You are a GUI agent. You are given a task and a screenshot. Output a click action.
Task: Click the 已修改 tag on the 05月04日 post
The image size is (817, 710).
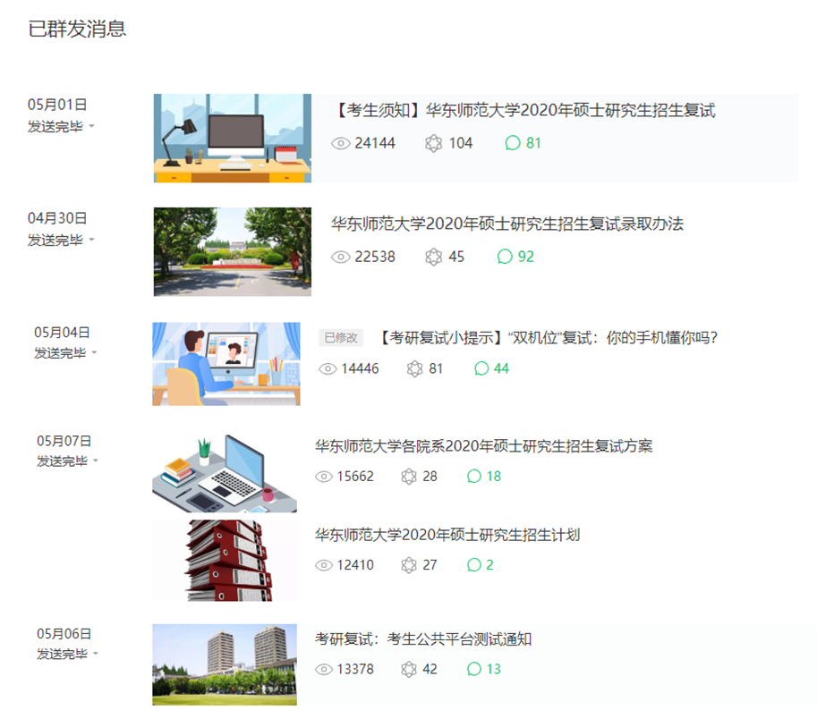[340, 337]
